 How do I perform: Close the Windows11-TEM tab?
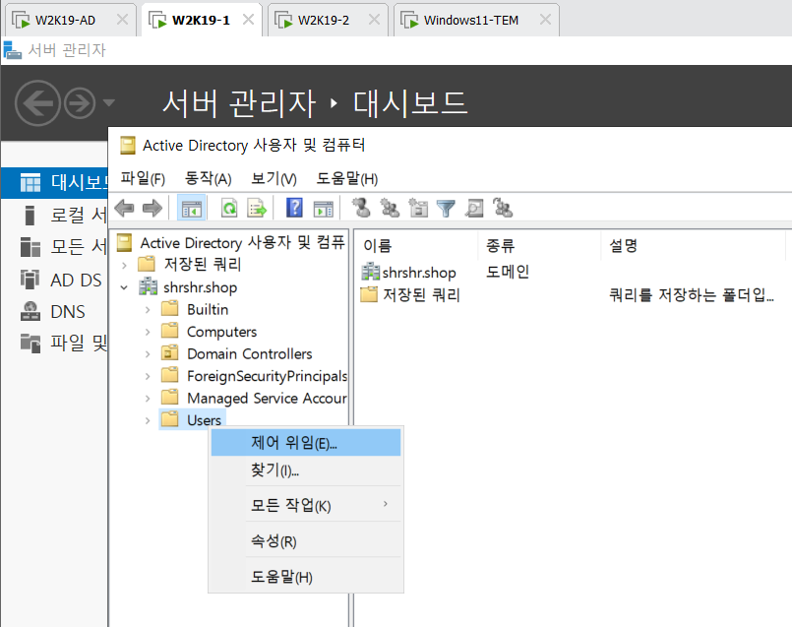point(545,20)
